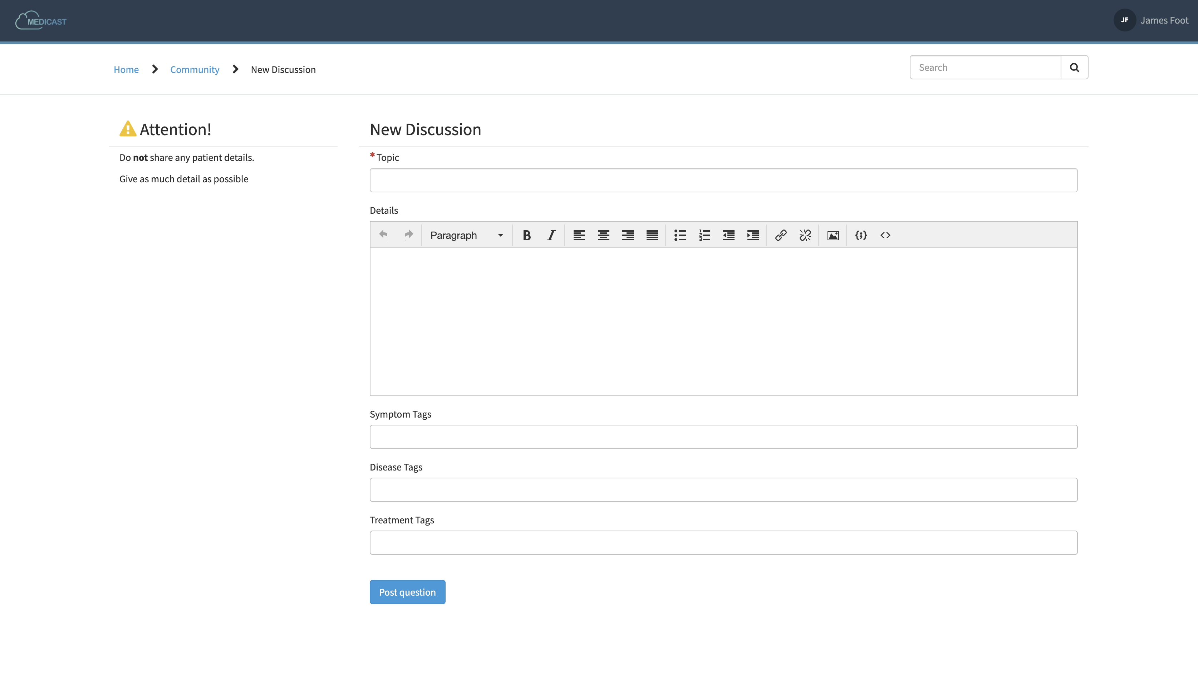Image resolution: width=1198 pixels, height=675 pixels.
Task: Align text to center
Action: click(x=604, y=235)
